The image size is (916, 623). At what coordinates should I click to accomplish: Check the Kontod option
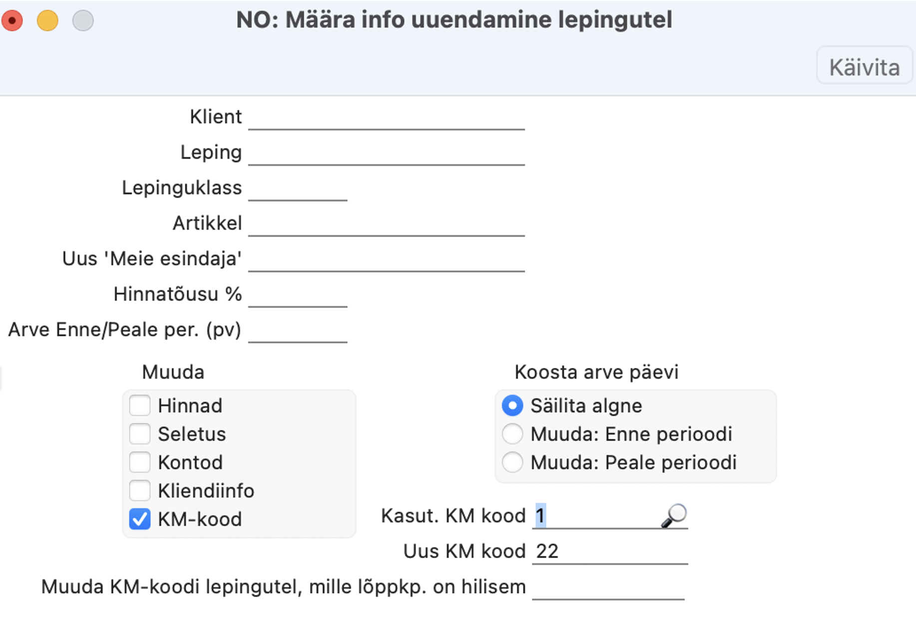pyautogui.click(x=140, y=462)
